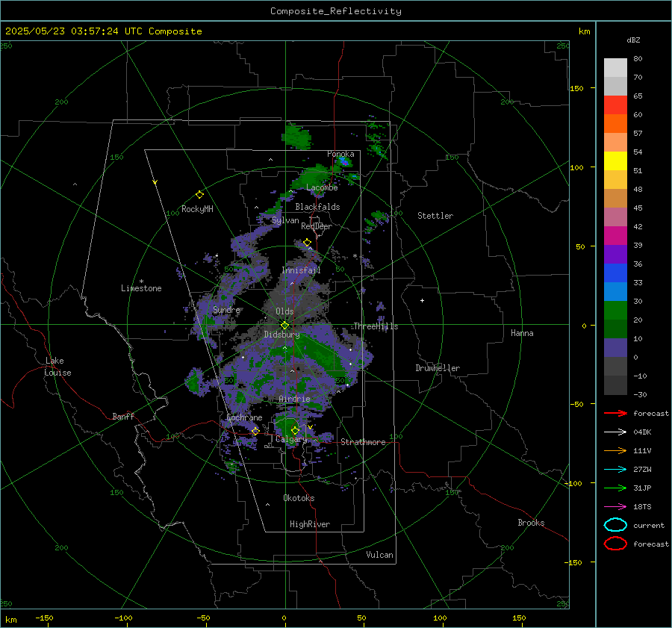Click the red forecast arrow in legend
The width and height of the screenshot is (672, 628).
point(615,413)
